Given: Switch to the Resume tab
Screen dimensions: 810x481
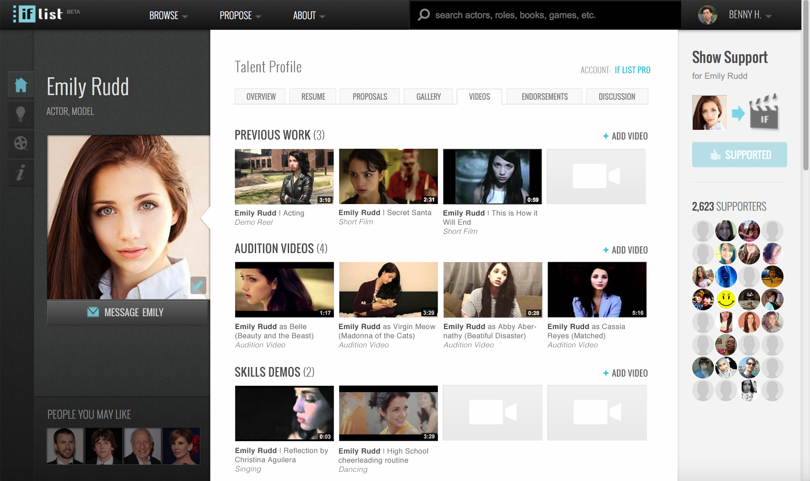Looking at the screenshot, I should 313,97.
